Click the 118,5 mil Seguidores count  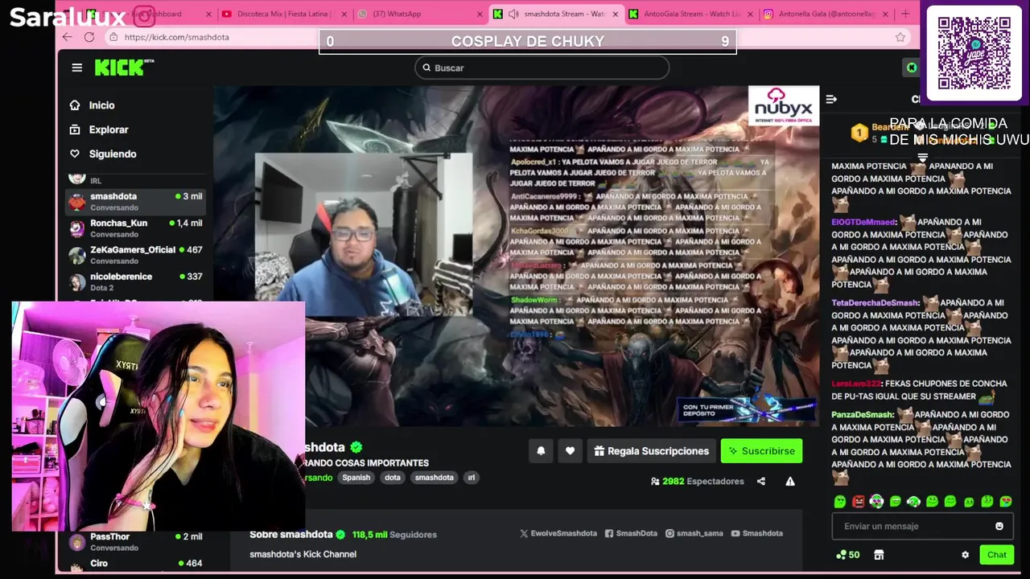(x=394, y=535)
